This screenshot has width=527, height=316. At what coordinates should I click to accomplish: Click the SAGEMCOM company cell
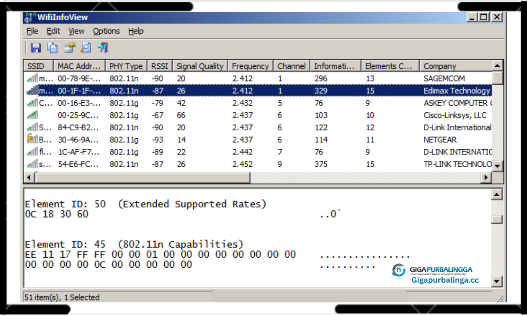click(x=444, y=79)
